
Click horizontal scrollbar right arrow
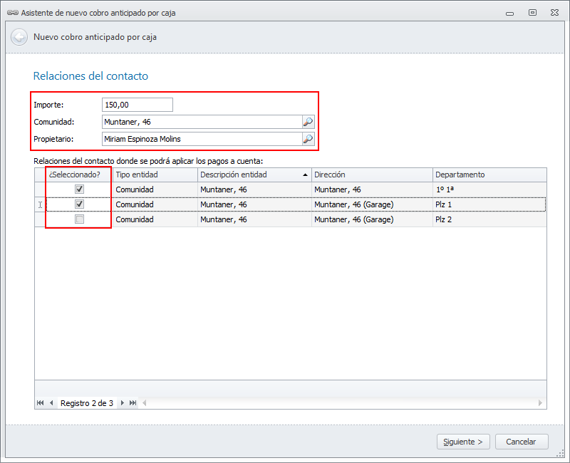coord(540,402)
